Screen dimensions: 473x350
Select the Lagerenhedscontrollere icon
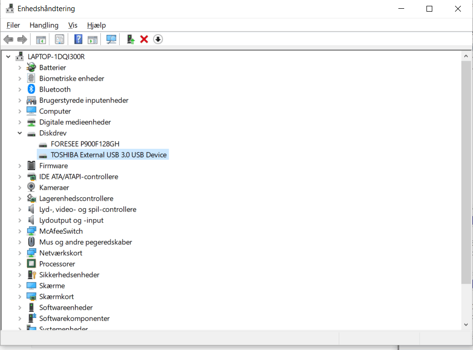[x=31, y=198]
